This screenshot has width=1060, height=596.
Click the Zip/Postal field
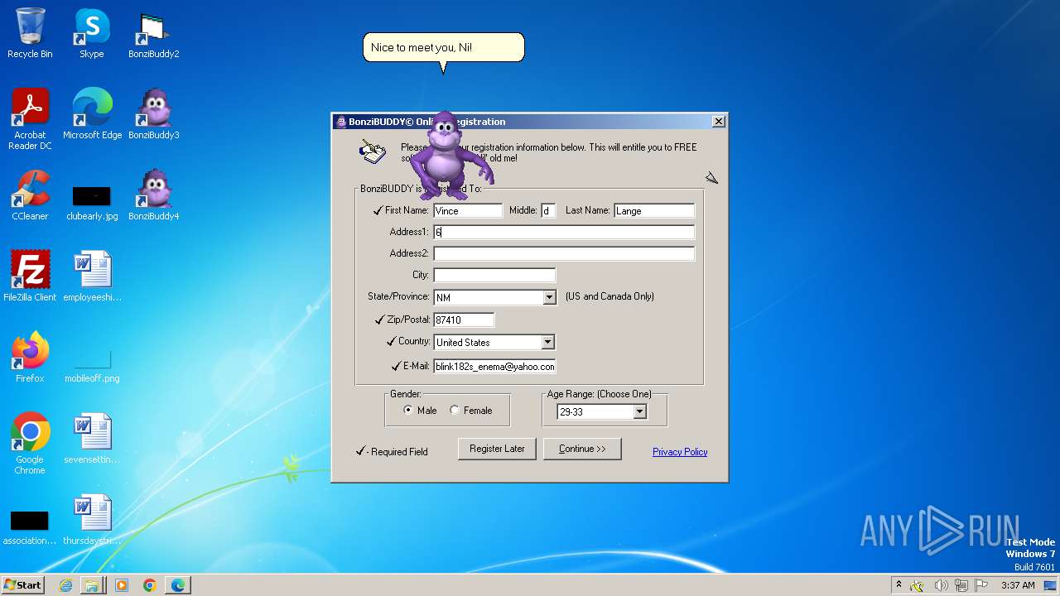pos(464,320)
